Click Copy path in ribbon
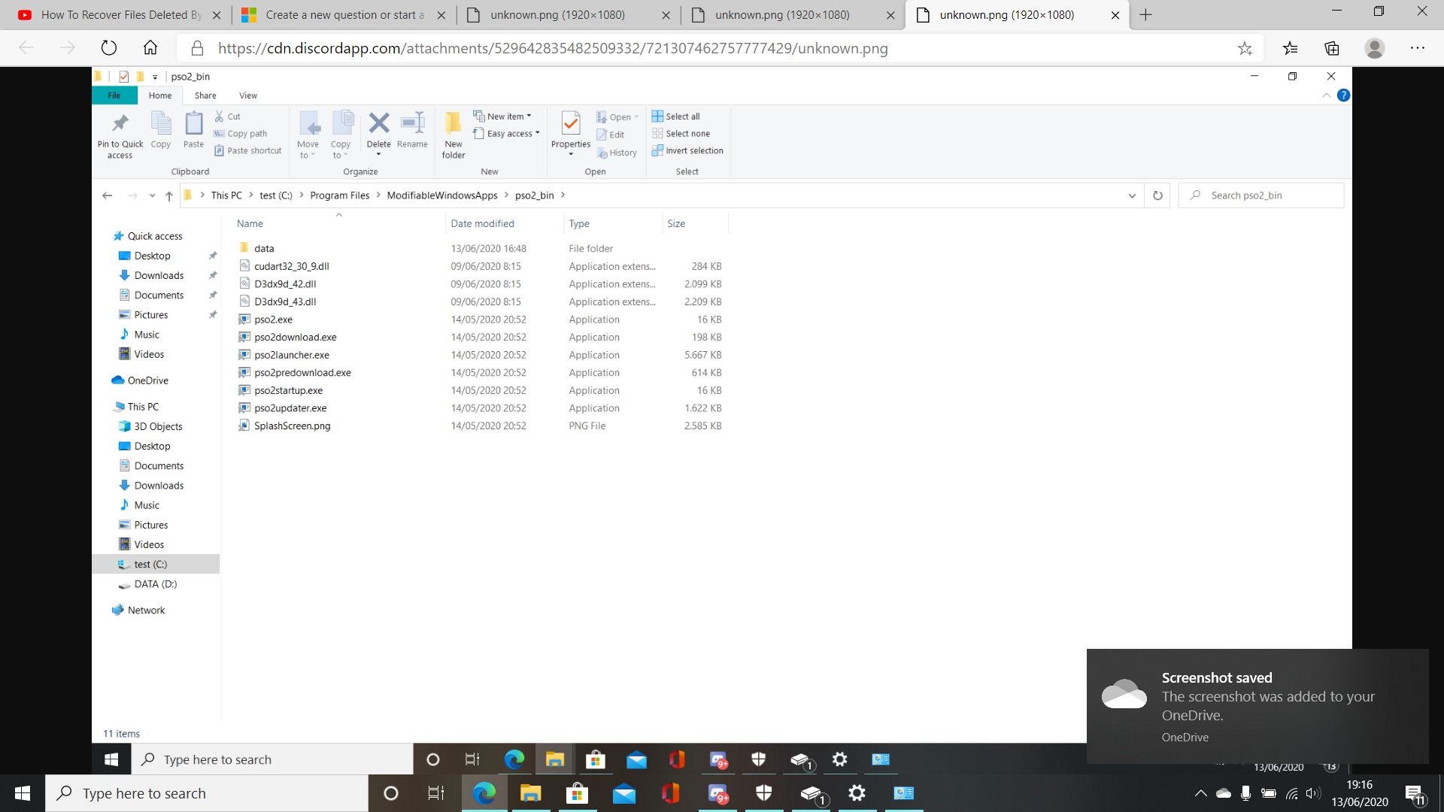 pos(241,134)
